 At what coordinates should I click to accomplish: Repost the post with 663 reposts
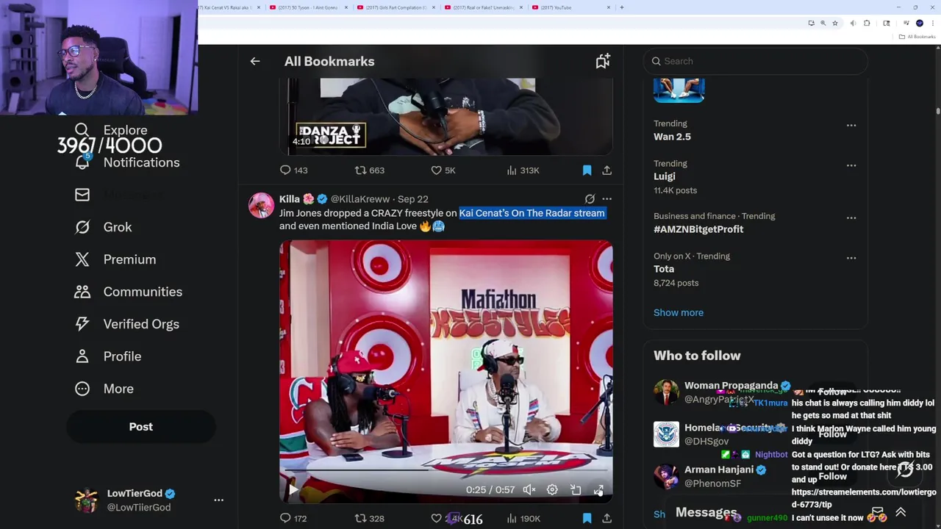coord(360,170)
